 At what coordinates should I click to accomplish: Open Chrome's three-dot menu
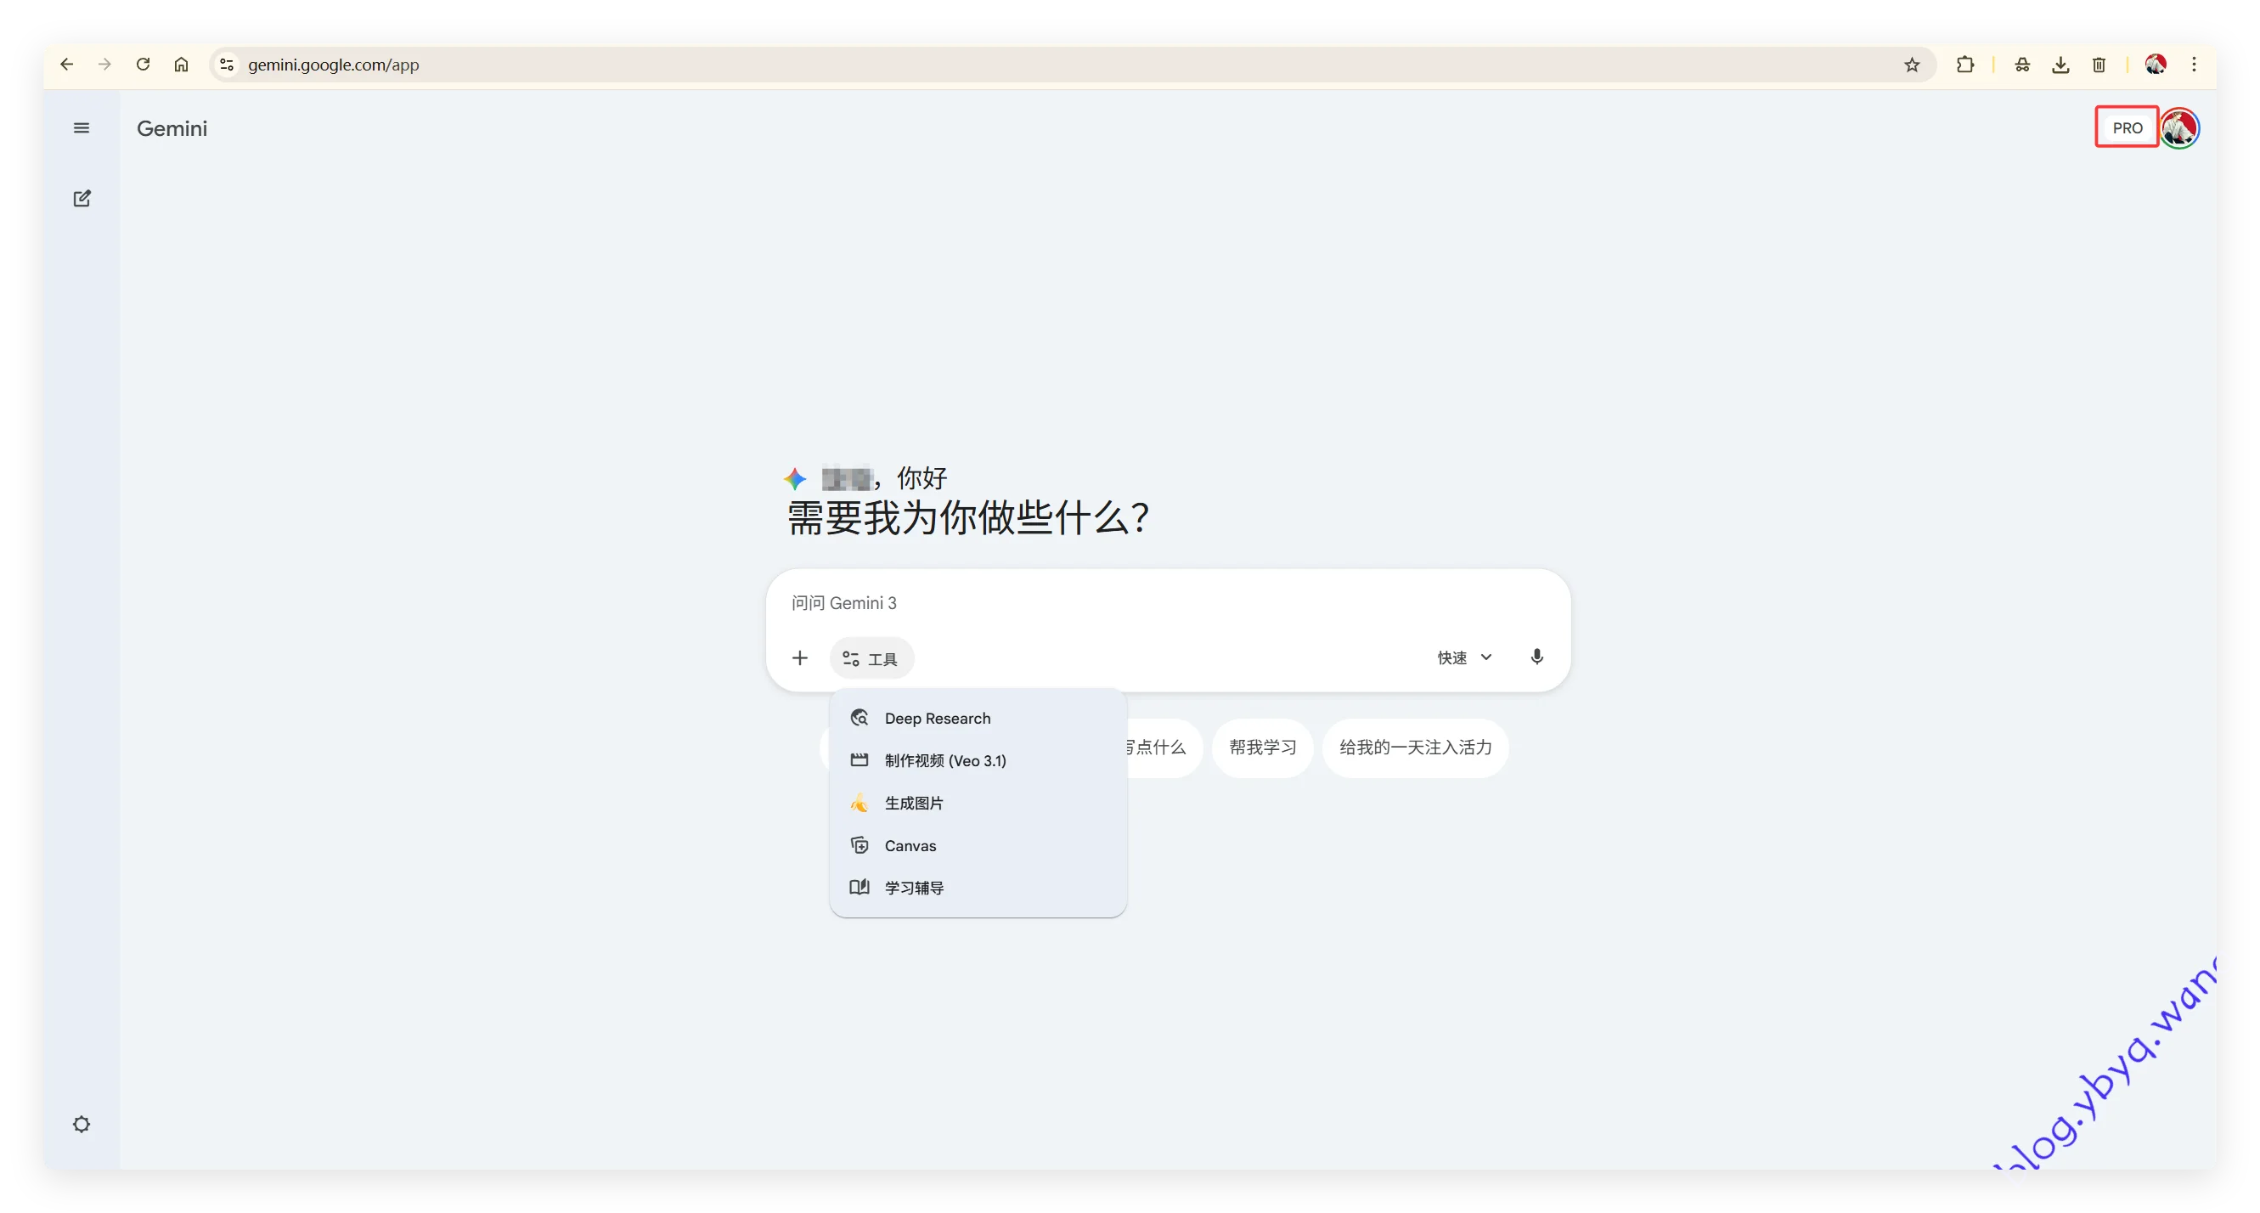coord(2195,64)
